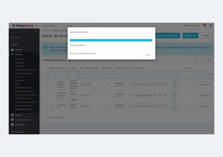Open the notifications bell icon

(205, 25)
